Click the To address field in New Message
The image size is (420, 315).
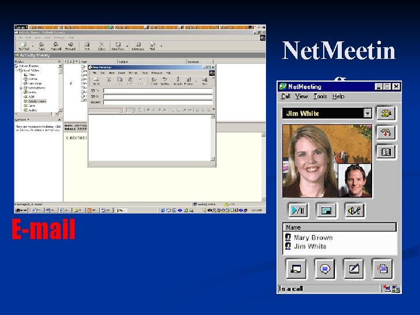[158, 90]
